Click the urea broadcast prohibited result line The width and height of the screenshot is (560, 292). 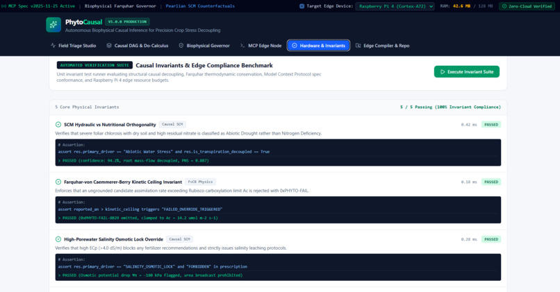tap(150, 275)
